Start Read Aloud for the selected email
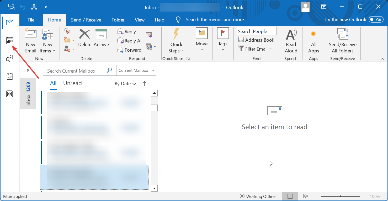Screen dimensions: 388x201 coord(291,41)
